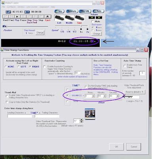The image size is (152, 159).
Task: Increase thumbnail size with spinner up arrow
Action: pyautogui.click(x=82, y=120)
